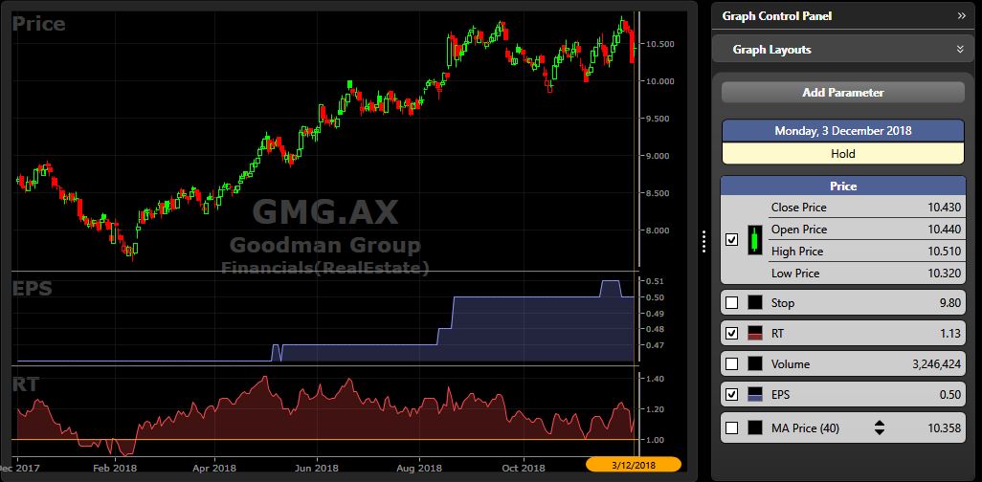Click the Add Parameter button
982x482 pixels.
click(x=843, y=93)
